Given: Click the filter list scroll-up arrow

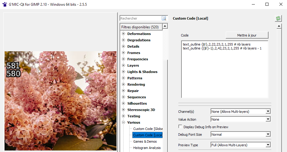Looking at the screenshot, I should point(165,26).
